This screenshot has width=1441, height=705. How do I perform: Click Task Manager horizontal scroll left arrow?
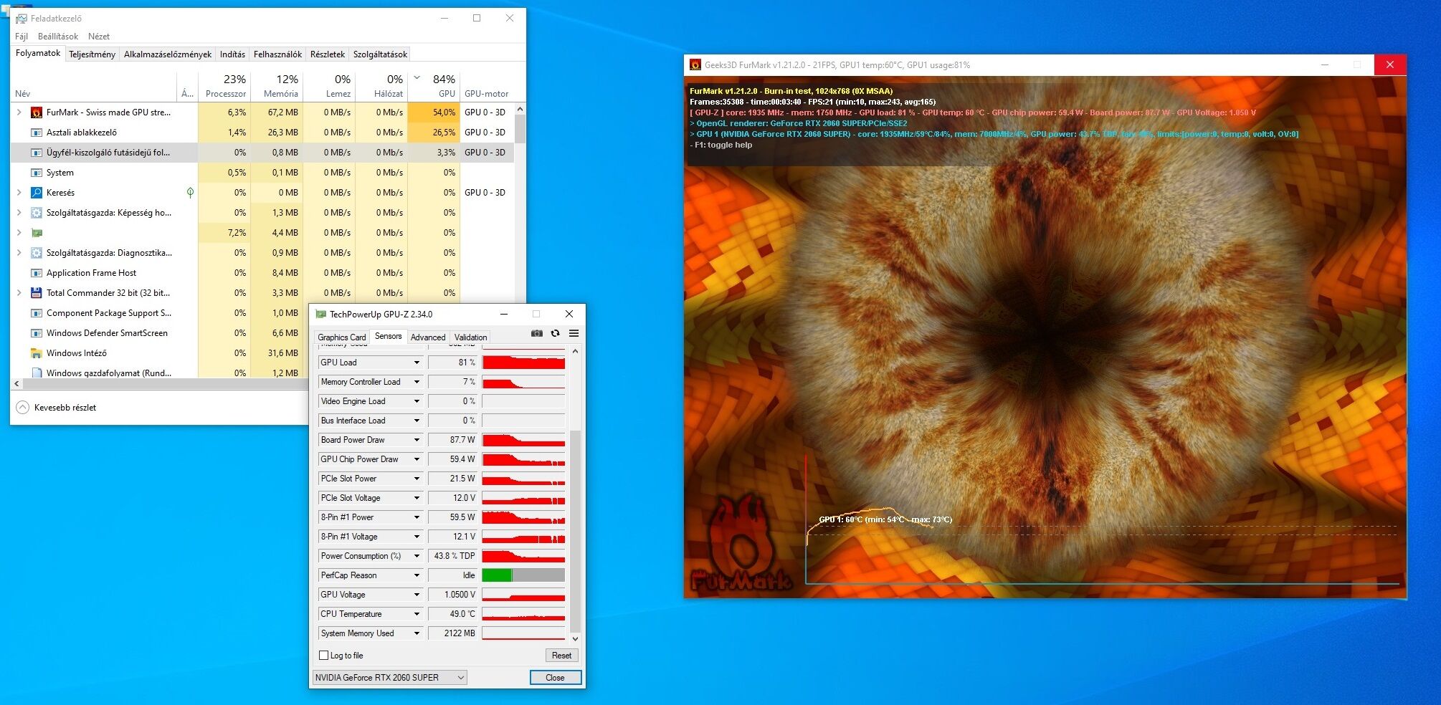click(x=16, y=384)
